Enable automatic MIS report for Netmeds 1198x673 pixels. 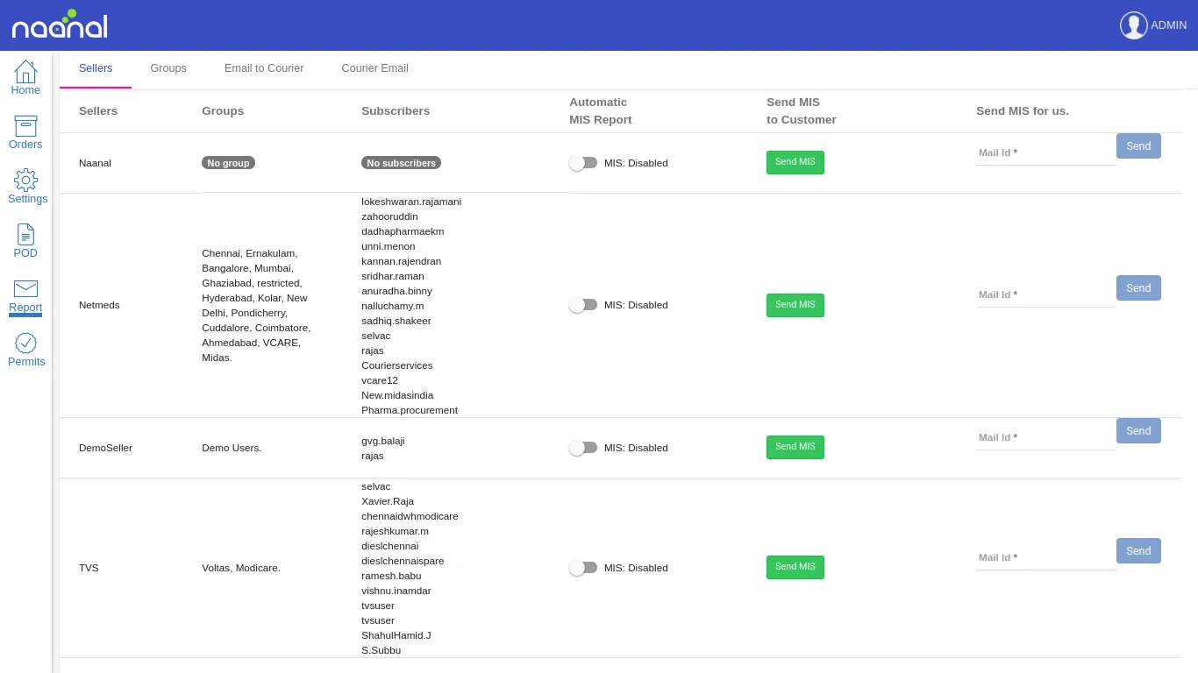point(583,305)
